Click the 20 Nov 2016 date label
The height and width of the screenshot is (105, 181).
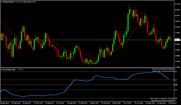(x=162, y=103)
